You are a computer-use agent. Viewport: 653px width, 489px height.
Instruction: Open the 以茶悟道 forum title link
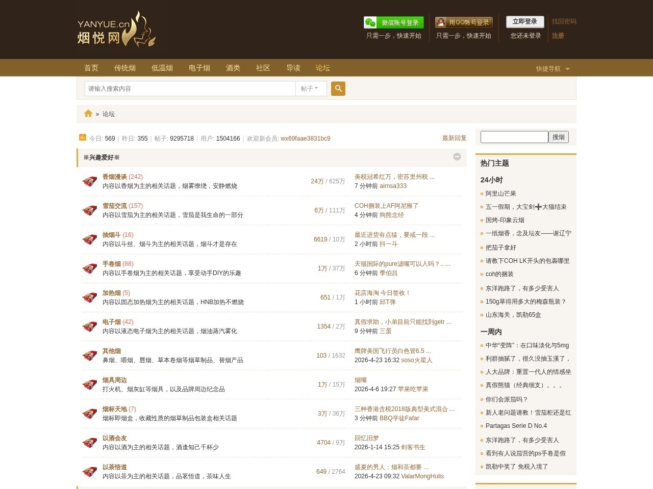click(115, 467)
